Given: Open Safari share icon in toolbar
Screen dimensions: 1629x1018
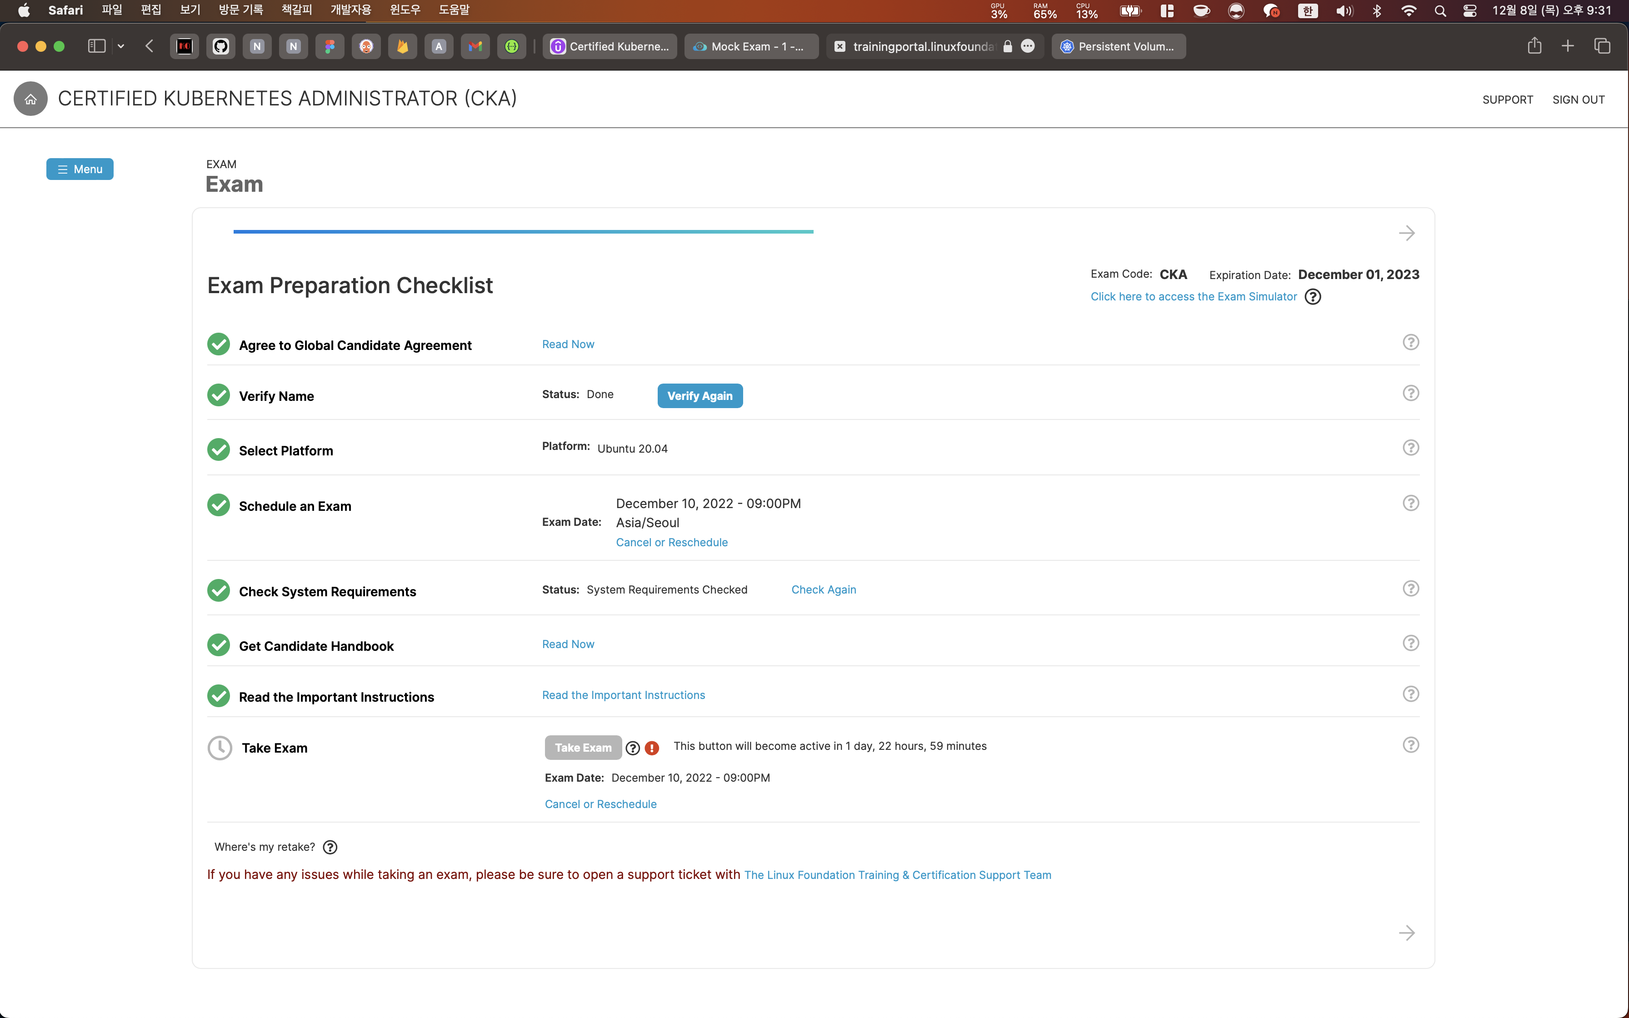Looking at the screenshot, I should 1534,46.
